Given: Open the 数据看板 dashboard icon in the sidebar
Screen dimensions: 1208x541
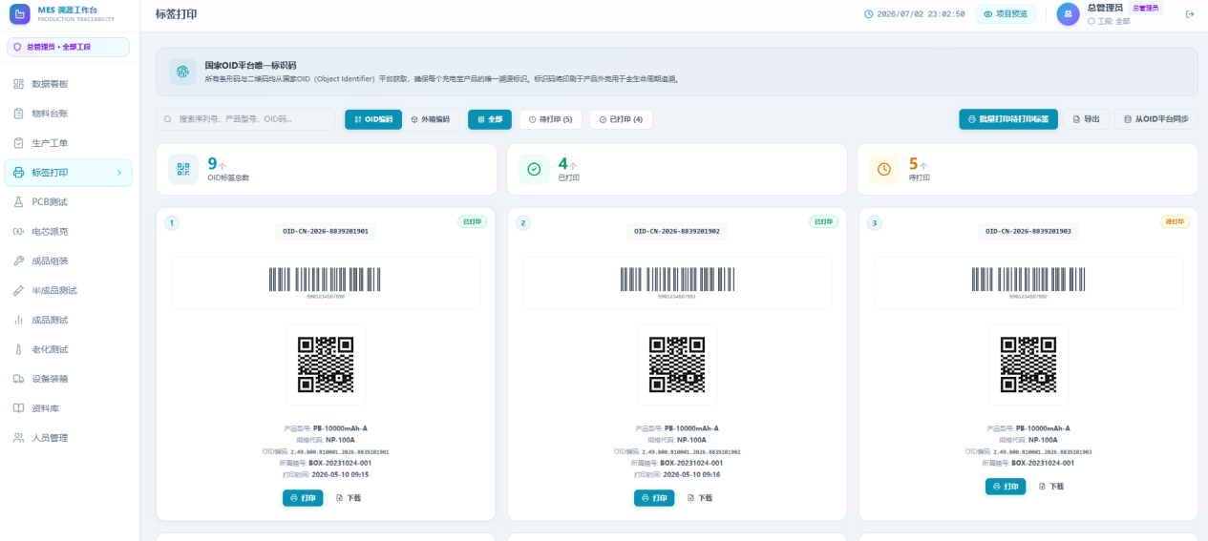Looking at the screenshot, I should [x=18, y=84].
